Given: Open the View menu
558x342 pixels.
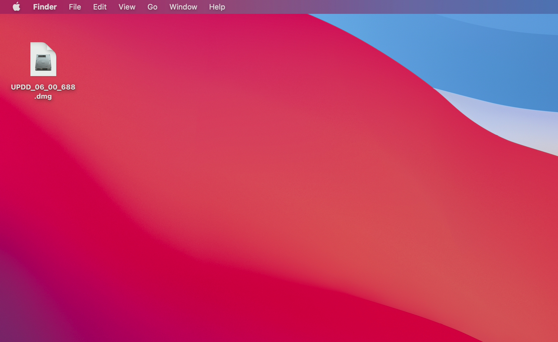Looking at the screenshot, I should [x=127, y=7].
